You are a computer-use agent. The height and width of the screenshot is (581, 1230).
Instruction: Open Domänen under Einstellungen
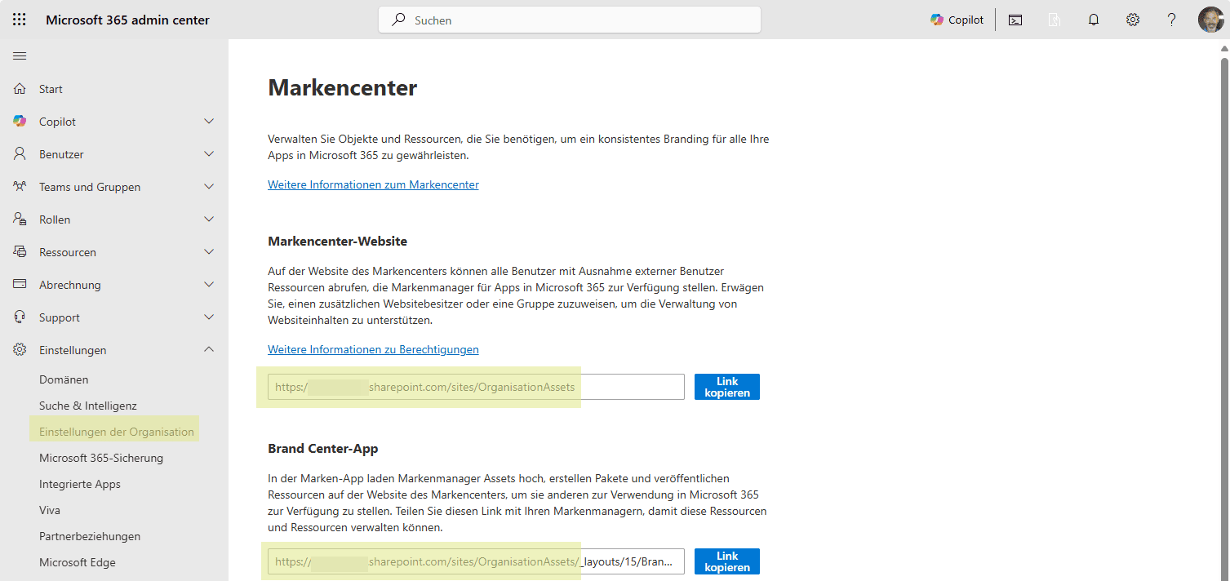click(64, 379)
